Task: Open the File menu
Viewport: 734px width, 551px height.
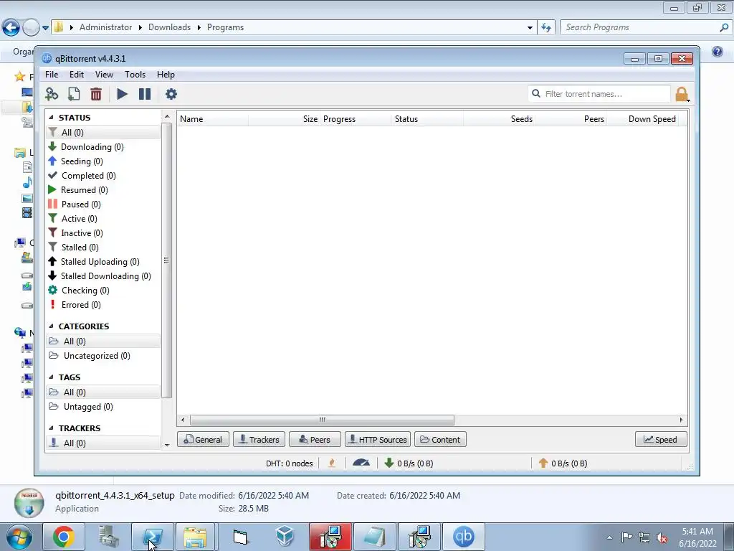Action: click(52, 75)
